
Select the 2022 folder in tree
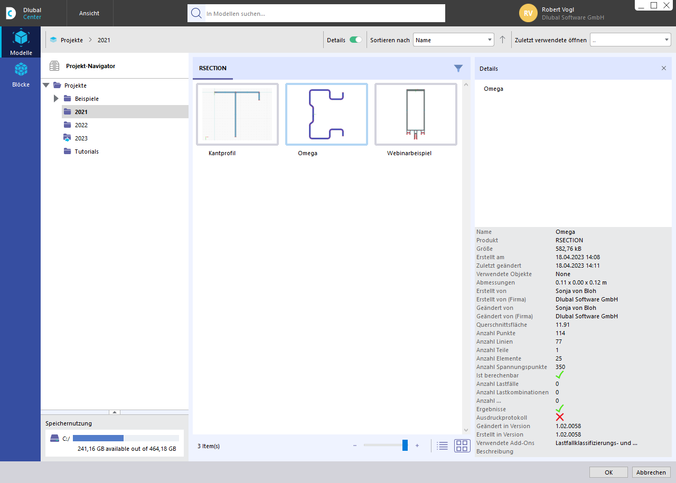(x=81, y=125)
